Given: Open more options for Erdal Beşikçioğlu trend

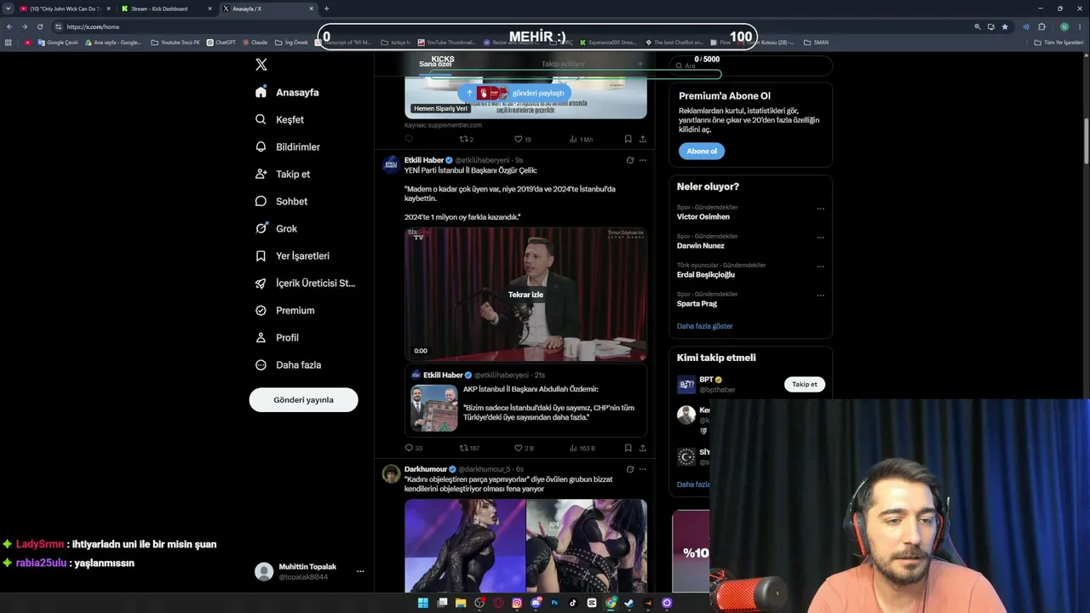Looking at the screenshot, I should 821,266.
